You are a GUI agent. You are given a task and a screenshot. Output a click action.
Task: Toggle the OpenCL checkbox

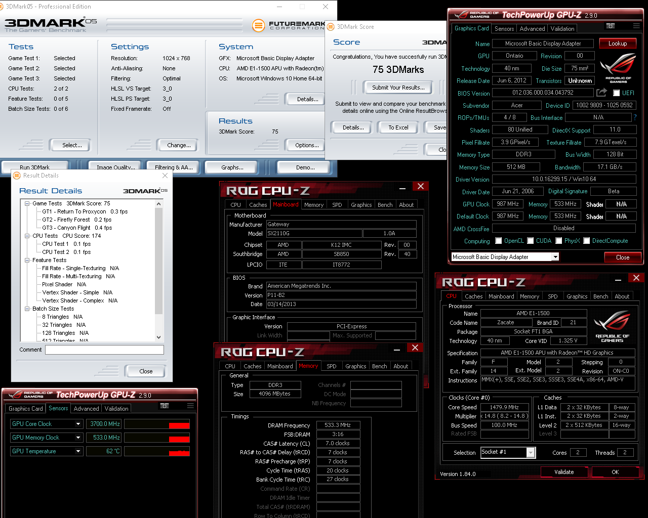coord(499,241)
